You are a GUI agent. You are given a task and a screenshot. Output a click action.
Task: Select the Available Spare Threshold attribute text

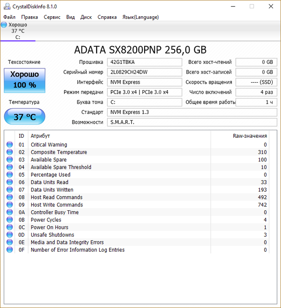[61, 167]
